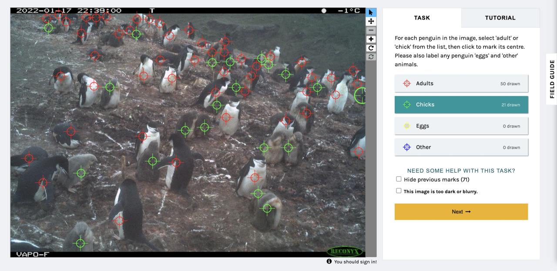Select the Adults marking type

(x=461, y=84)
